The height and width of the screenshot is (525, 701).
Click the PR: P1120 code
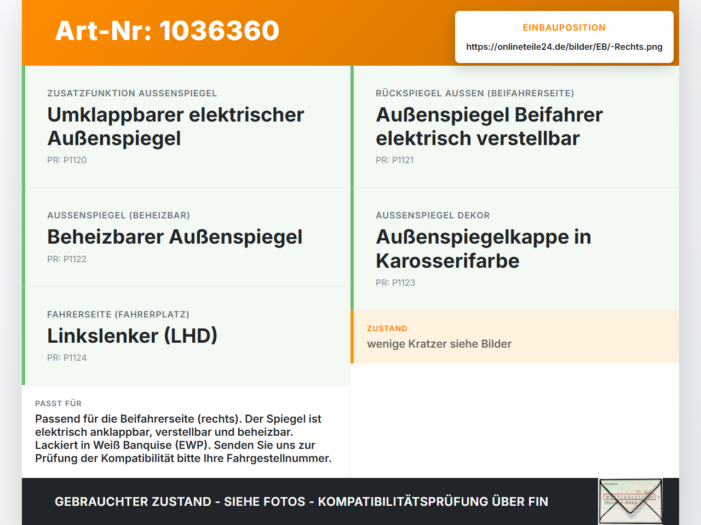point(67,160)
